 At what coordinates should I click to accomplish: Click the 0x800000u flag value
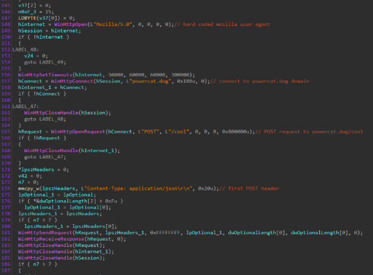pyautogui.click(x=237, y=132)
